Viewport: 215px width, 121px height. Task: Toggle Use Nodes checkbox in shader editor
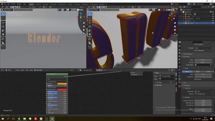35,70
